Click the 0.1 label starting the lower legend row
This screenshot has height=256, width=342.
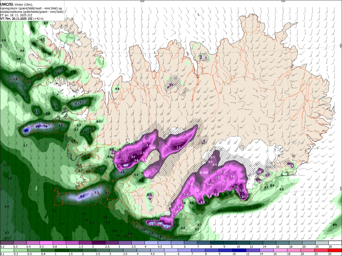click(x=2, y=254)
